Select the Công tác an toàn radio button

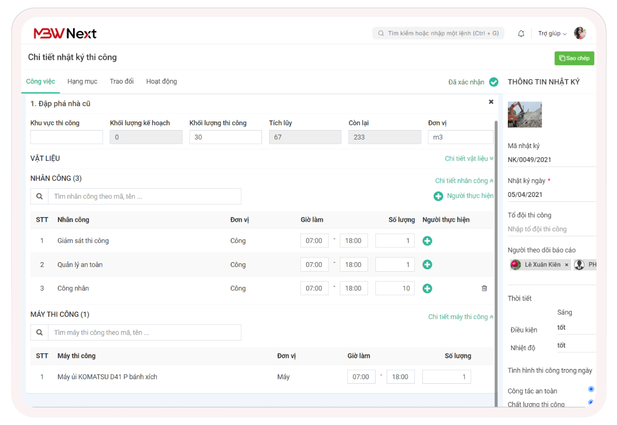(x=591, y=389)
